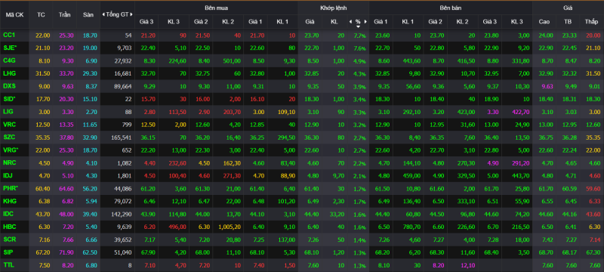Click IDC total value 142,290

pyautogui.click(x=121, y=215)
